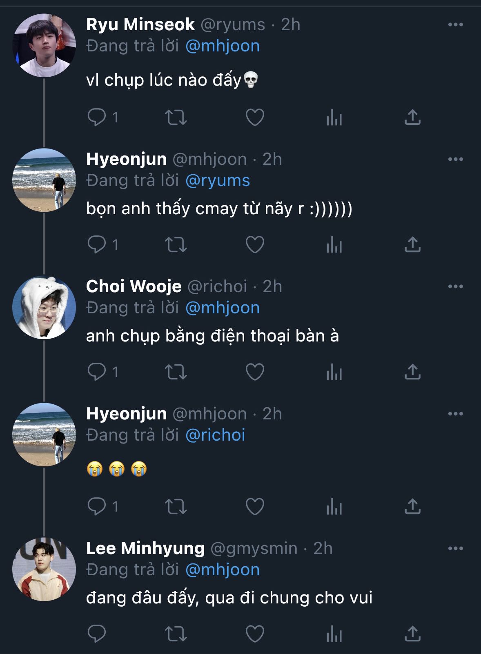
Task: Retweet Choi Wooje's tweet
Action: point(176,372)
